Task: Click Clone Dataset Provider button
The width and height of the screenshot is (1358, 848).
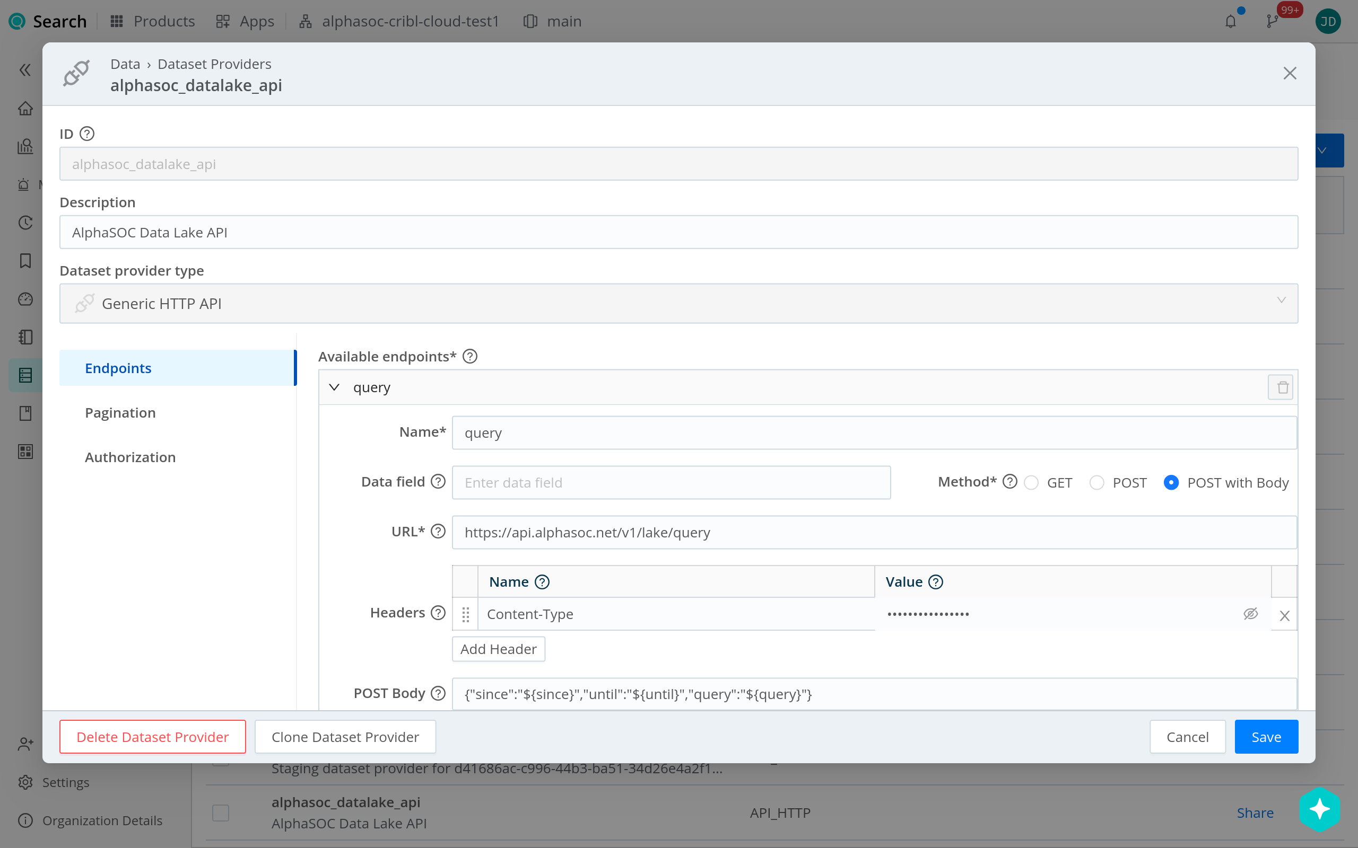Action: (345, 736)
